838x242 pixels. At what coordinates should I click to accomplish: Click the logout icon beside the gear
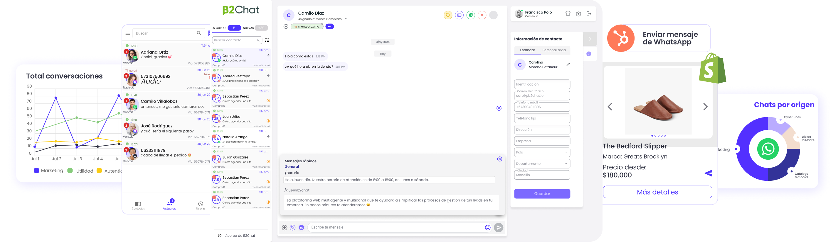589,14
